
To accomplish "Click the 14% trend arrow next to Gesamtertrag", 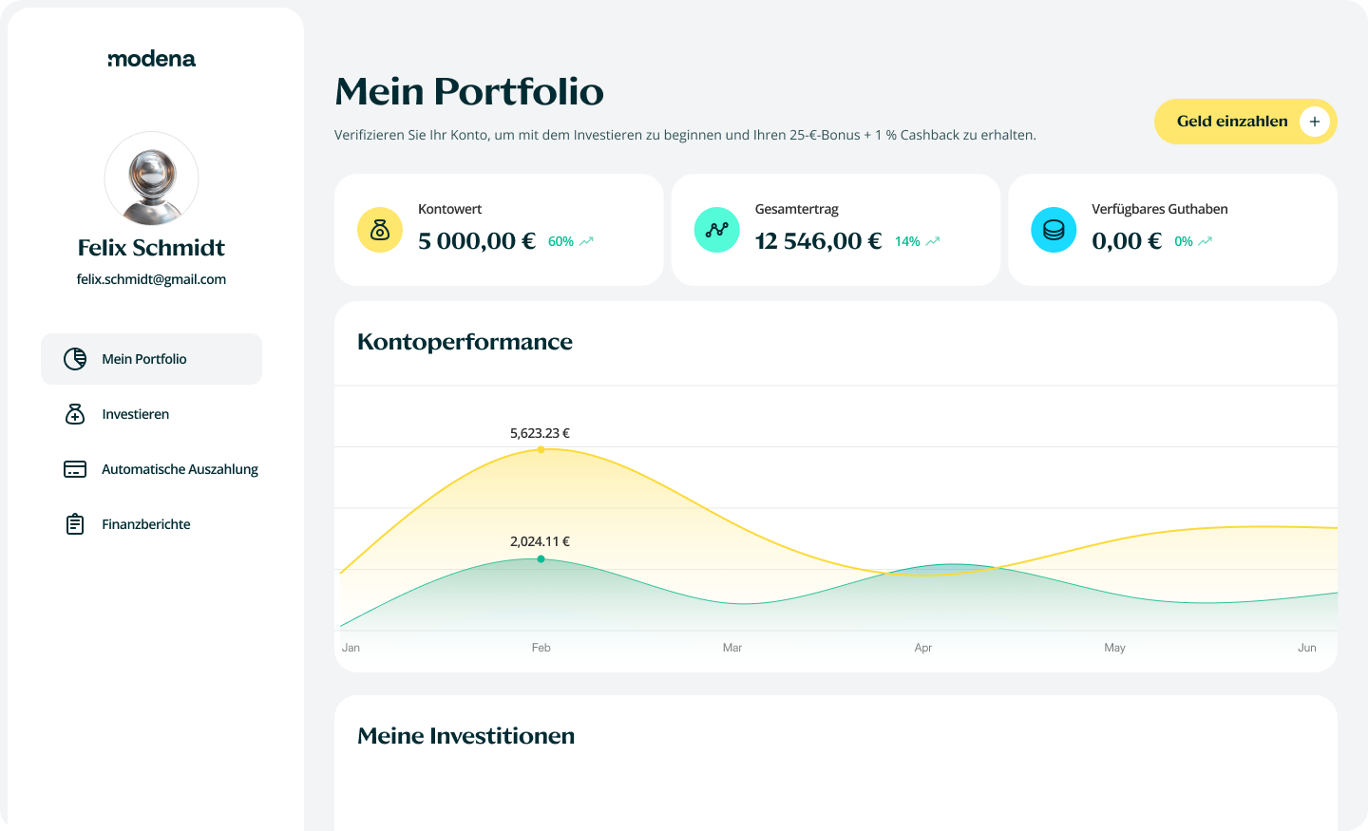I will (x=933, y=241).
